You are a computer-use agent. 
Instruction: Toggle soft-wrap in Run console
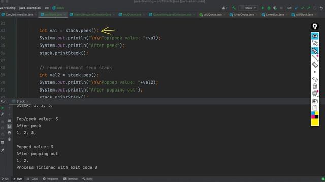9,120
